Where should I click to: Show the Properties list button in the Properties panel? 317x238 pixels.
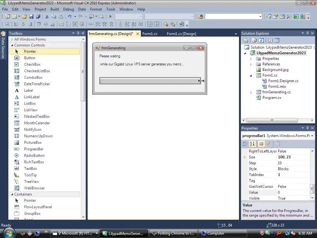[261, 144]
